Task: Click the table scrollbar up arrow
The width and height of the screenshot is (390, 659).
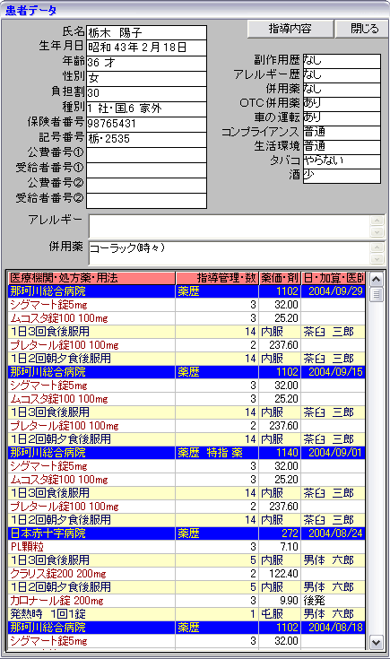Action: point(377,279)
